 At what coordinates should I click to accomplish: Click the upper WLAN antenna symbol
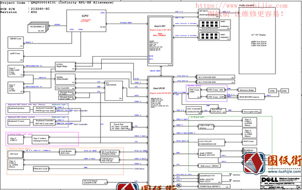(x=230, y=174)
